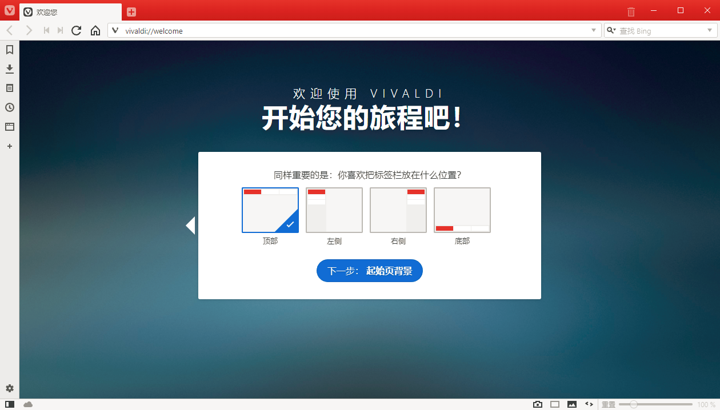The width and height of the screenshot is (720, 410).
Task: Open page actions code icon
Action: click(589, 404)
